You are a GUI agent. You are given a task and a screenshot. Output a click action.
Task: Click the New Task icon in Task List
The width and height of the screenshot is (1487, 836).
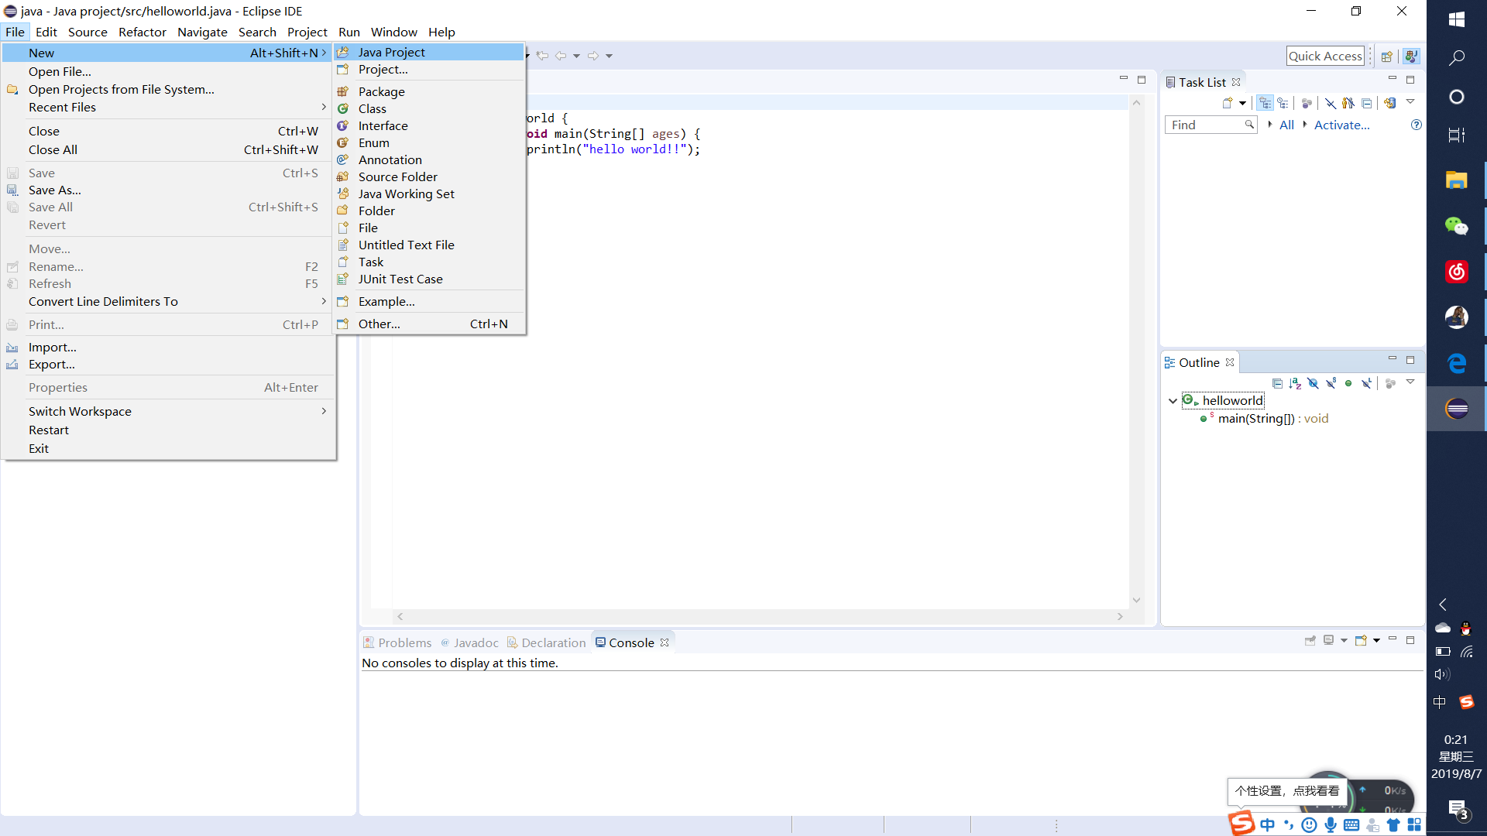coord(1228,103)
